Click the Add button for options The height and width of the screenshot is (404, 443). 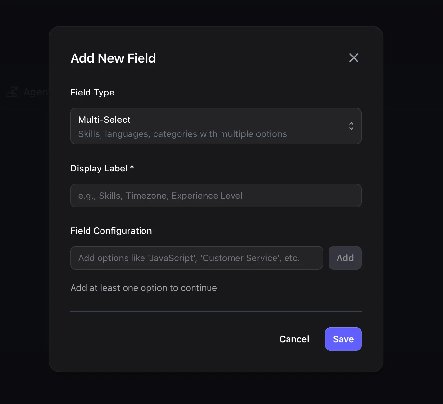click(x=345, y=258)
